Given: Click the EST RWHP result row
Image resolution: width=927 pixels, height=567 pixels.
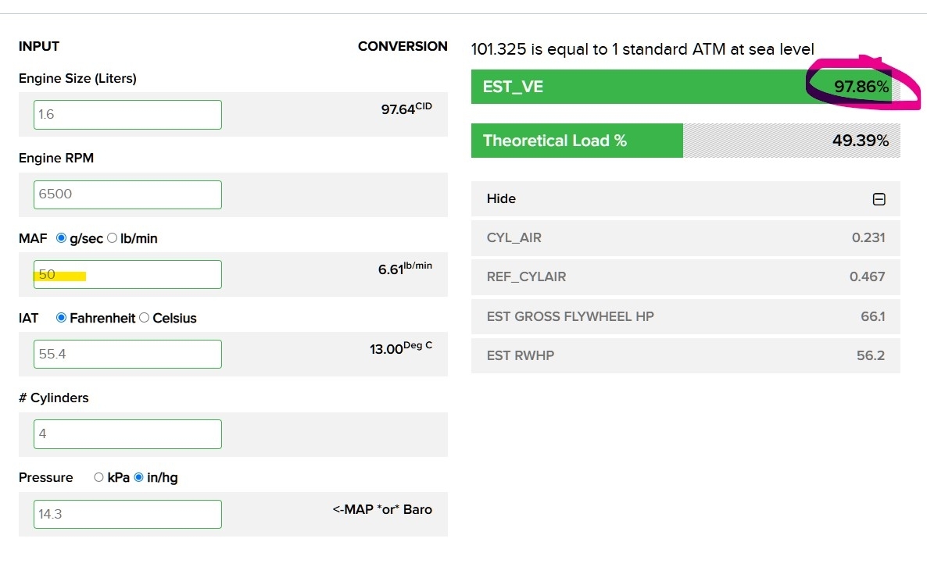Looking at the screenshot, I should (685, 355).
